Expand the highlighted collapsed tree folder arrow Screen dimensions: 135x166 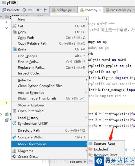coord(6,102)
